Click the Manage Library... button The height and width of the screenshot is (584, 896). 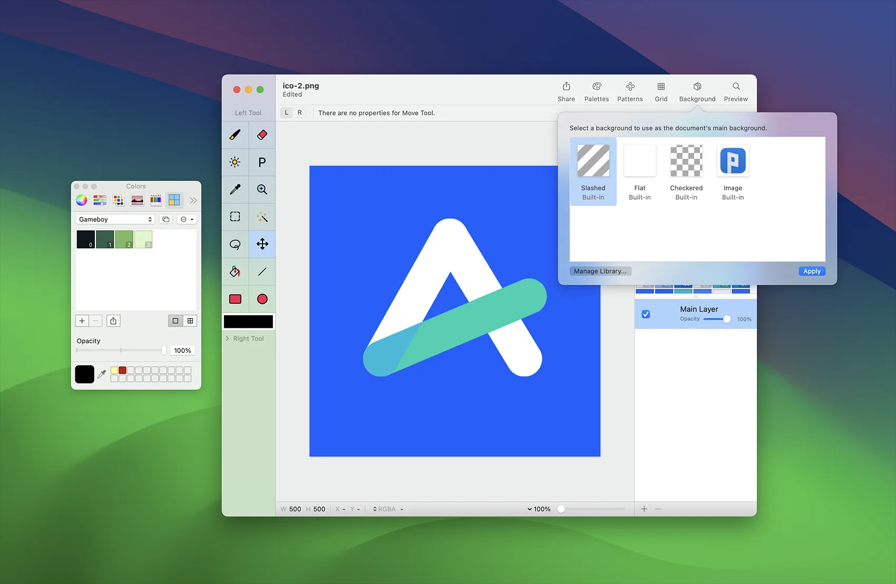(x=600, y=271)
